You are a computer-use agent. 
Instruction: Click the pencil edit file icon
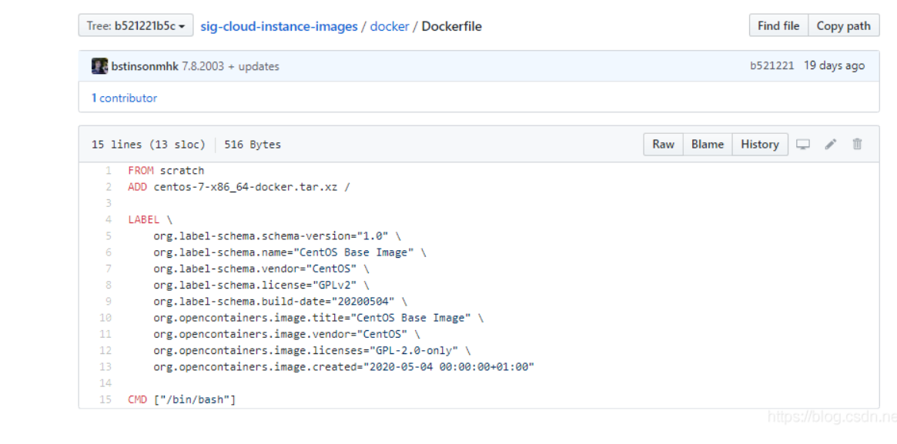click(831, 145)
